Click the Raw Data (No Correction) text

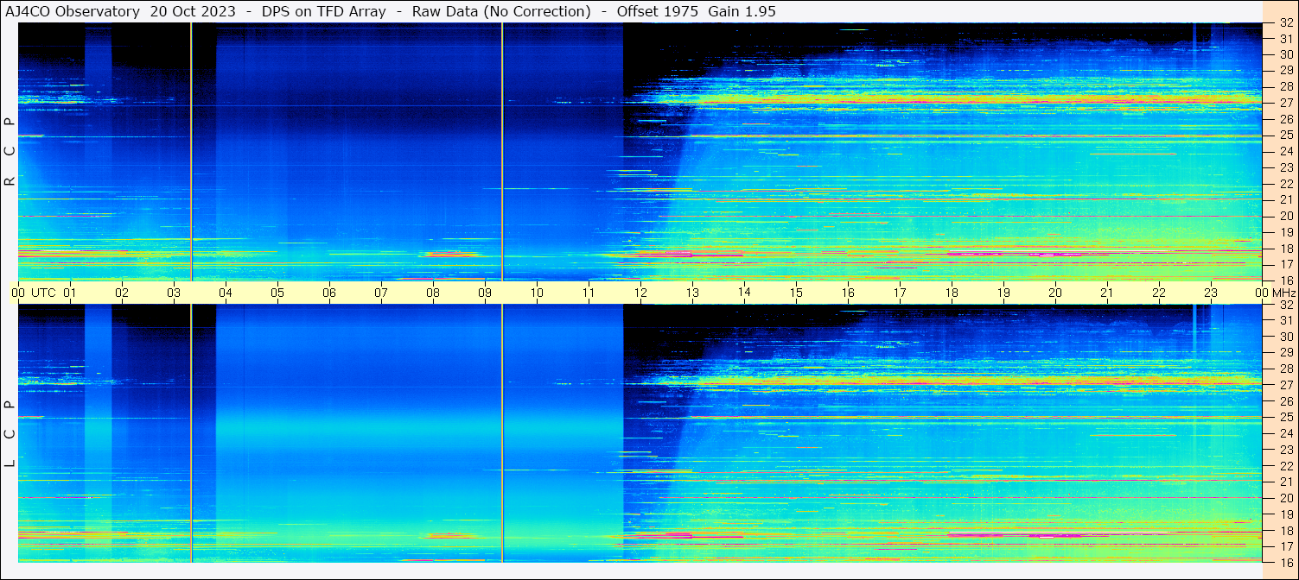pos(501,11)
